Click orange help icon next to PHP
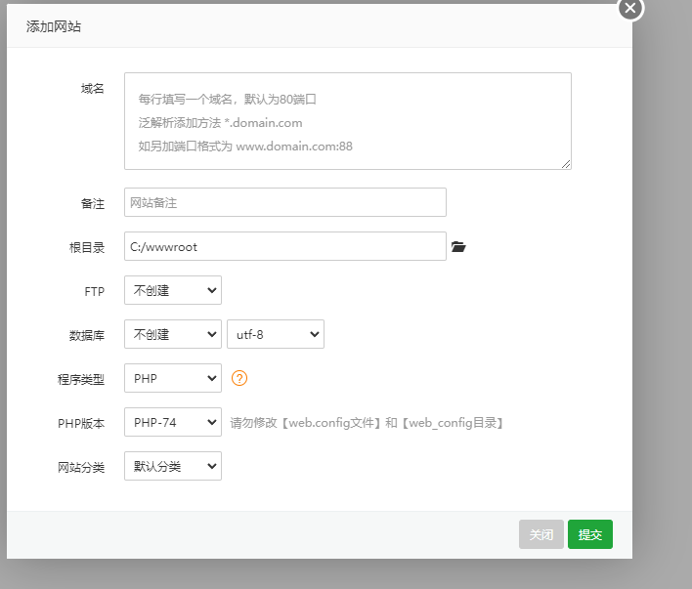This screenshot has width=692, height=589. coord(239,378)
